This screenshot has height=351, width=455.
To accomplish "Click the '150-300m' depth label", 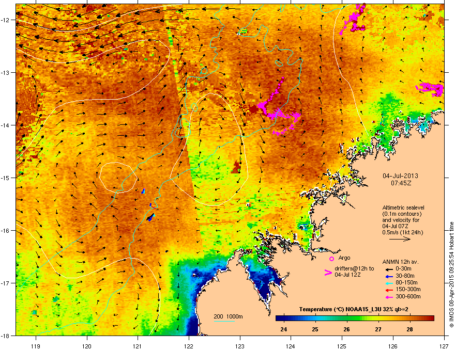I will (x=408, y=289).
